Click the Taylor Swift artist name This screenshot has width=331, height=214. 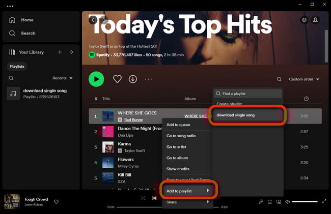pos(134,151)
